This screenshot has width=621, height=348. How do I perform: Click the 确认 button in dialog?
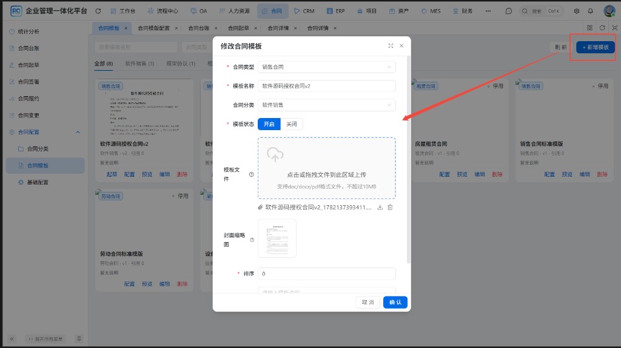point(395,302)
